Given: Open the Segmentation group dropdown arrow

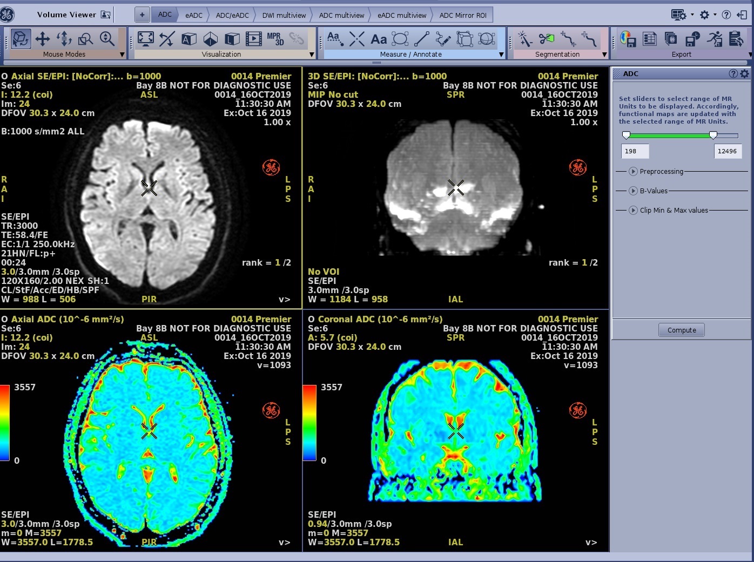Looking at the screenshot, I should coord(604,55).
